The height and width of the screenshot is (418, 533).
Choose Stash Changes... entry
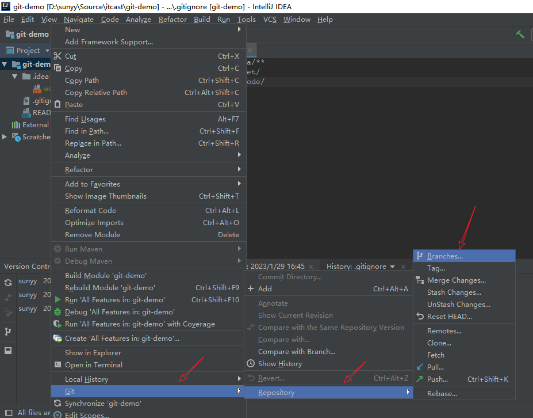coord(465,292)
